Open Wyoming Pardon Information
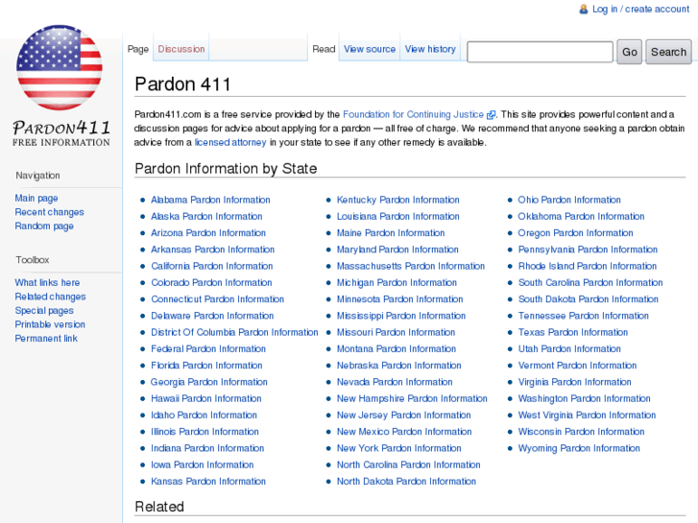 pos(579,448)
